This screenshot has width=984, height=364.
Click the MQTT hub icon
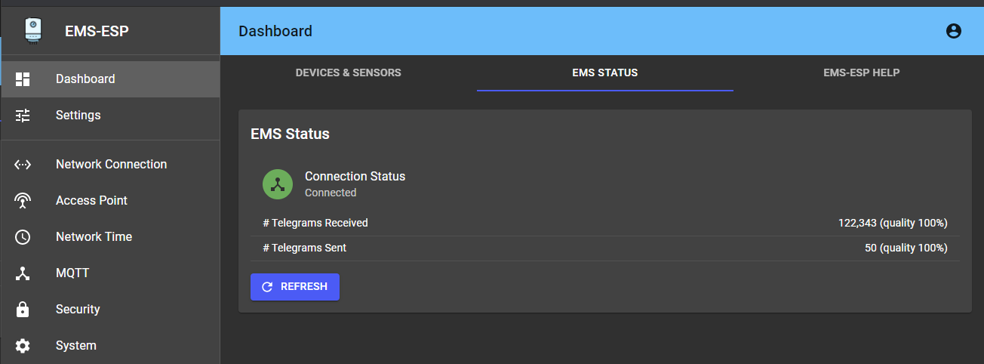23,273
